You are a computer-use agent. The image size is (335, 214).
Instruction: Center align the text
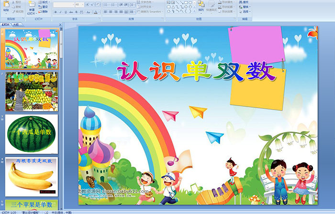pos(111,12)
